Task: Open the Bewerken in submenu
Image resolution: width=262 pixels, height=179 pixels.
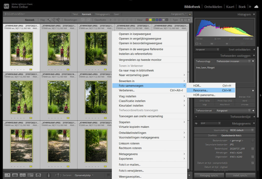Action: tap(149, 81)
